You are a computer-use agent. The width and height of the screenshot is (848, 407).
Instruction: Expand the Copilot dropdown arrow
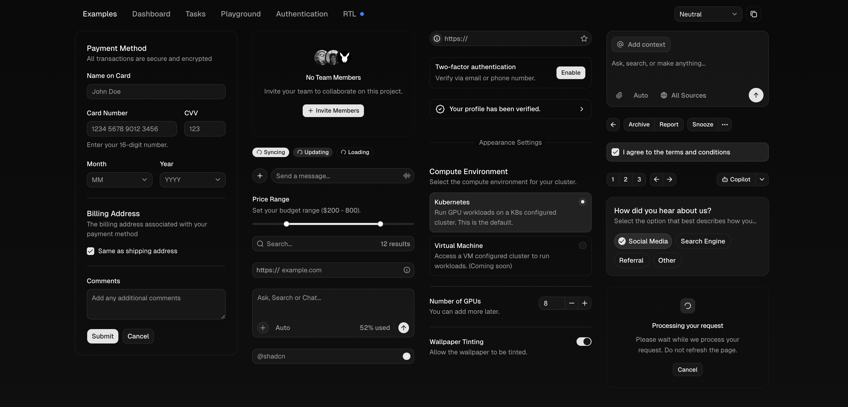(x=762, y=179)
